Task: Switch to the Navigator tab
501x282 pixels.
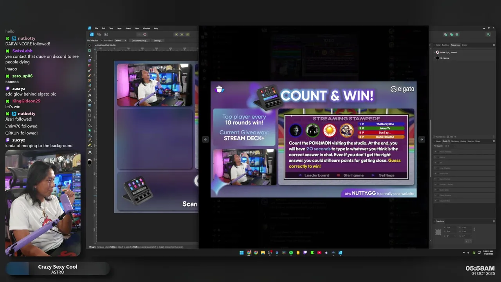Action: coord(455,141)
